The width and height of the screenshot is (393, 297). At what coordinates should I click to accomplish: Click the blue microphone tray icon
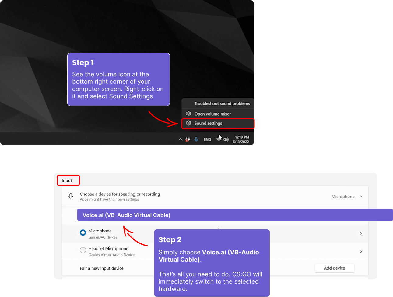[x=196, y=139]
